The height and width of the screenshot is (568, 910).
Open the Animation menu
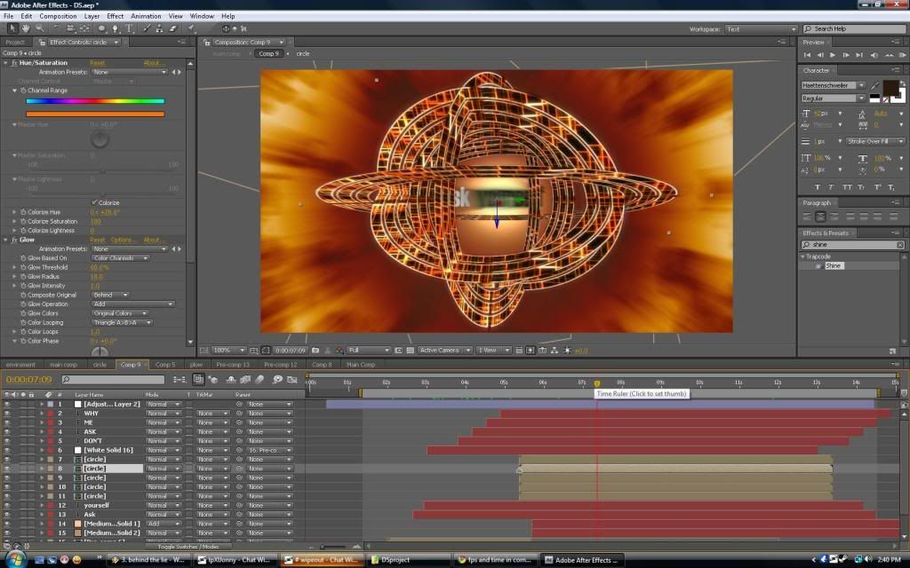[x=146, y=16]
